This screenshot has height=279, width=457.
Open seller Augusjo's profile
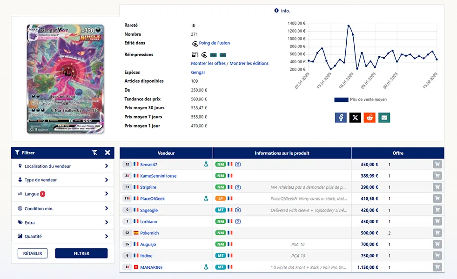tap(148, 244)
